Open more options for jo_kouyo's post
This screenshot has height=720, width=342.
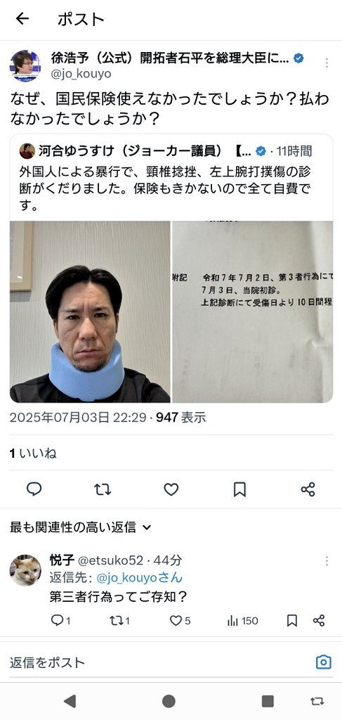click(x=327, y=63)
